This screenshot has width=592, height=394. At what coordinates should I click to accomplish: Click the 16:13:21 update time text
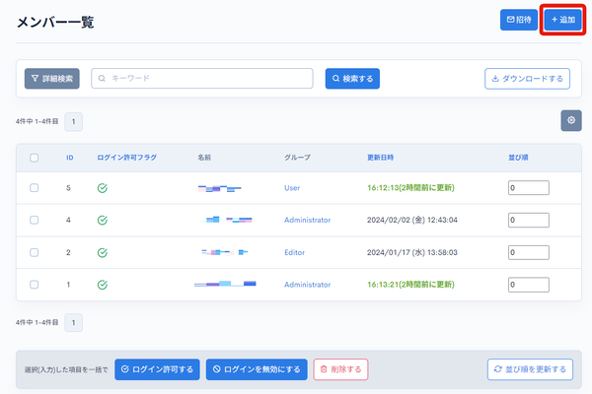click(x=410, y=285)
